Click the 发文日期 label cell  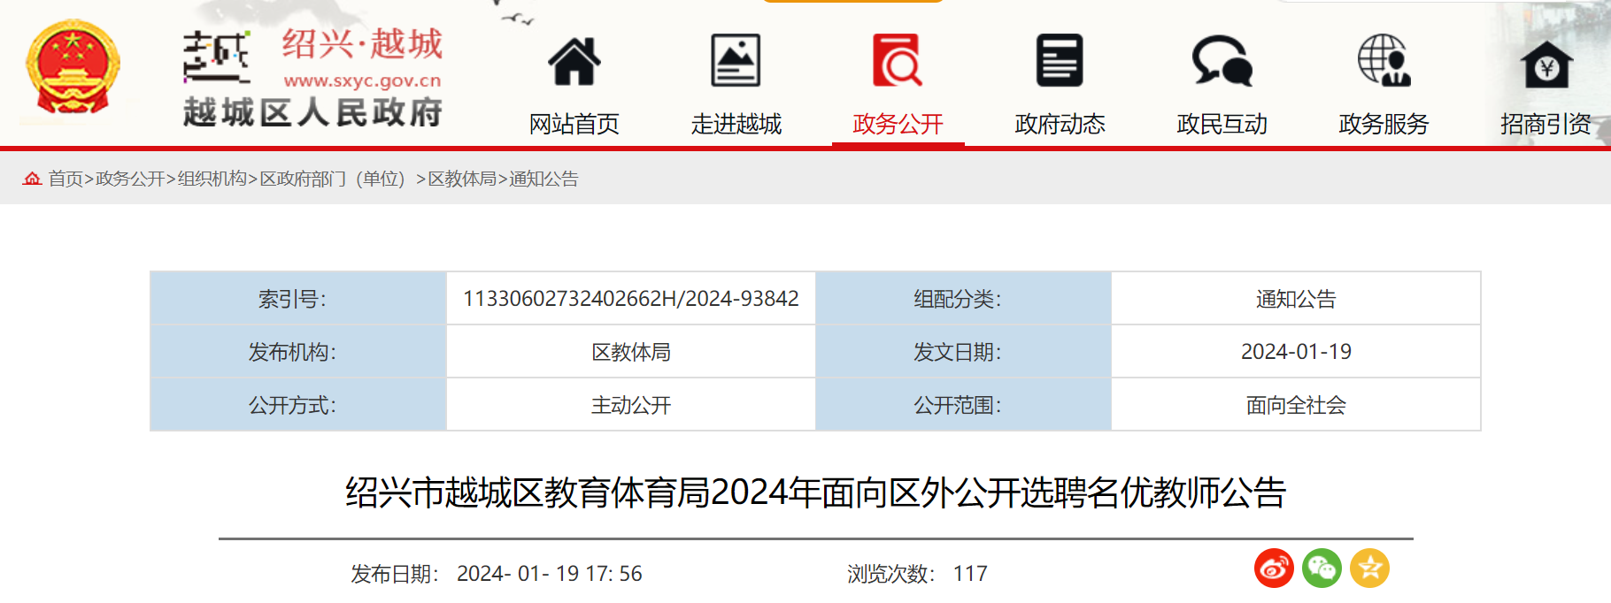click(x=963, y=352)
